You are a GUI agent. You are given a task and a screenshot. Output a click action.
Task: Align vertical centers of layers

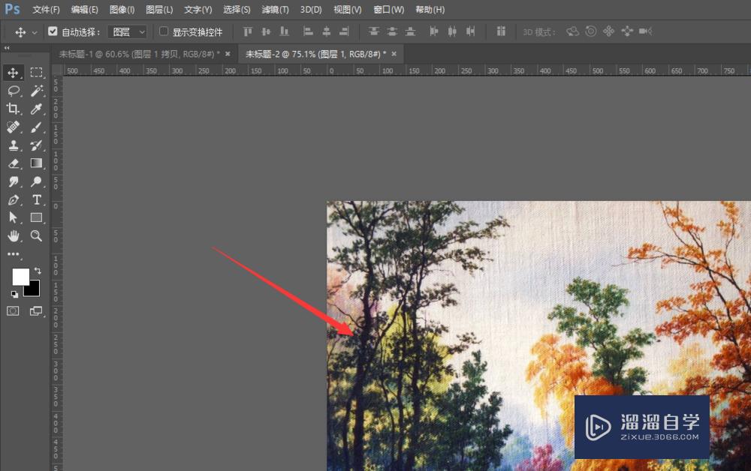(x=266, y=31)
